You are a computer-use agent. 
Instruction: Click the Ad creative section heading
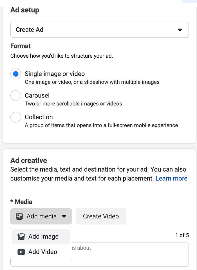pyautogui.click(x=29, y=161)
